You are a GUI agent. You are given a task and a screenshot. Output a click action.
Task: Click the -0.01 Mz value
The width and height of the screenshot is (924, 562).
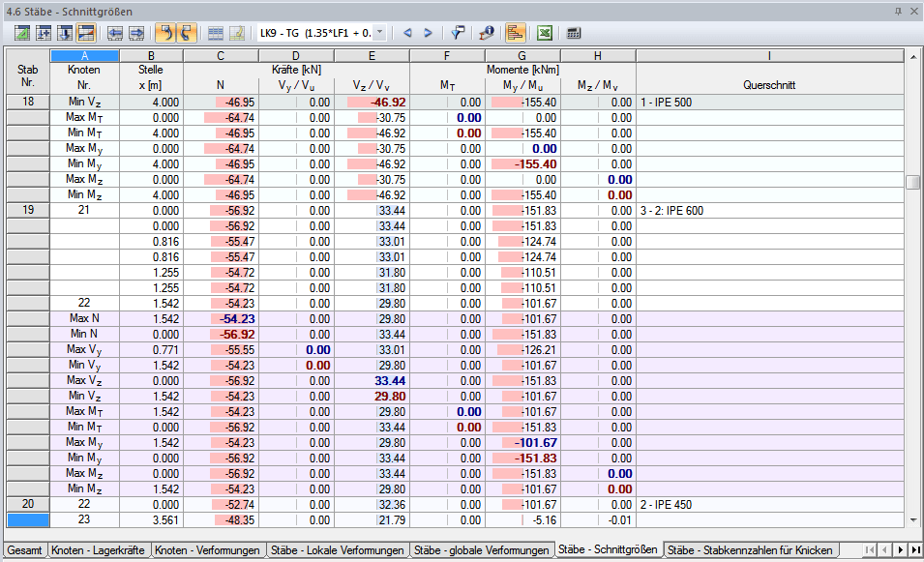598,519
